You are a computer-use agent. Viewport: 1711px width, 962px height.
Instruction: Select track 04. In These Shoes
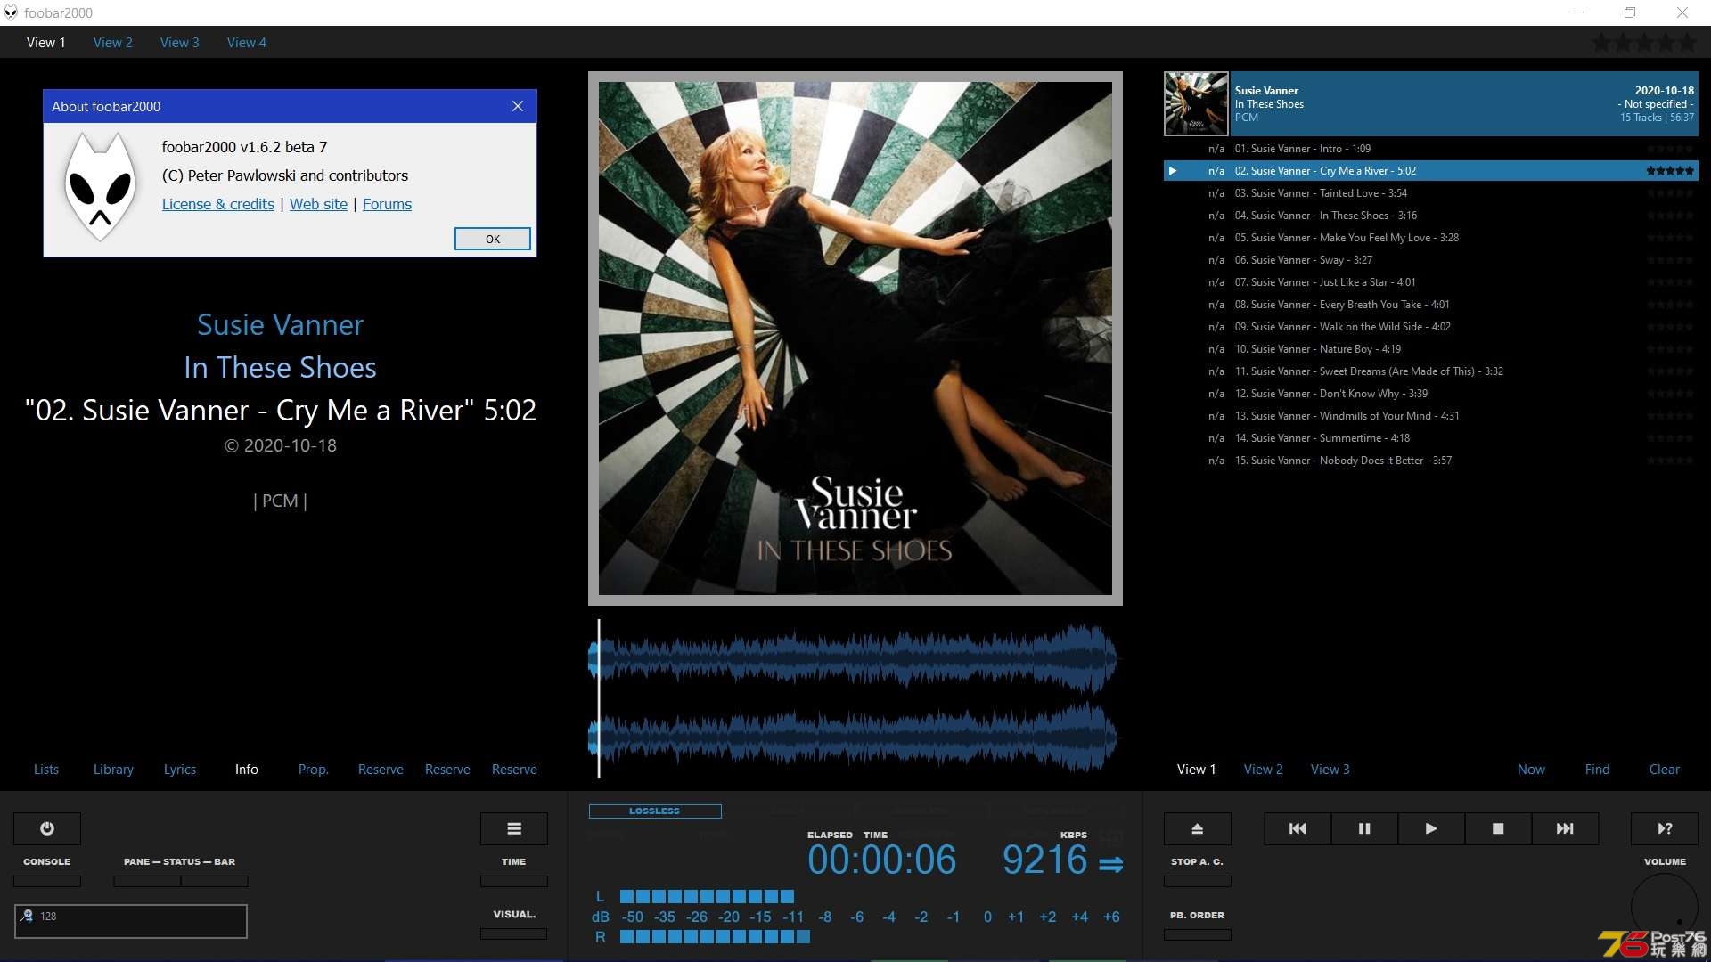[1431, 216]
